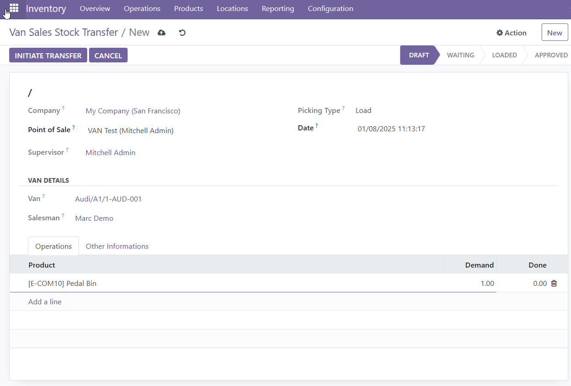Delete the Pedal Bin line with trash icon
The width and height of the screenshot is (571, 386).
pos(554,284)
